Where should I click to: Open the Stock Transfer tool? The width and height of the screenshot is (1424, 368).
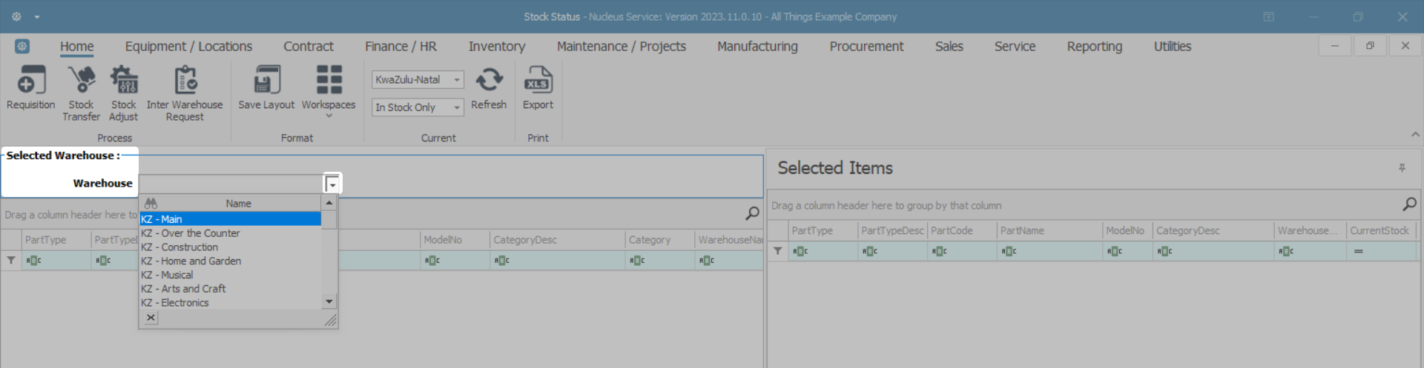tap(81, 81)
